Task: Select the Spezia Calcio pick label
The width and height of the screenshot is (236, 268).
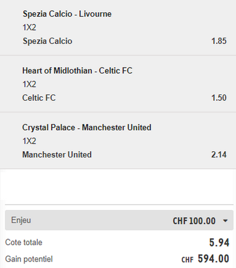Action: tap(48, 41)
